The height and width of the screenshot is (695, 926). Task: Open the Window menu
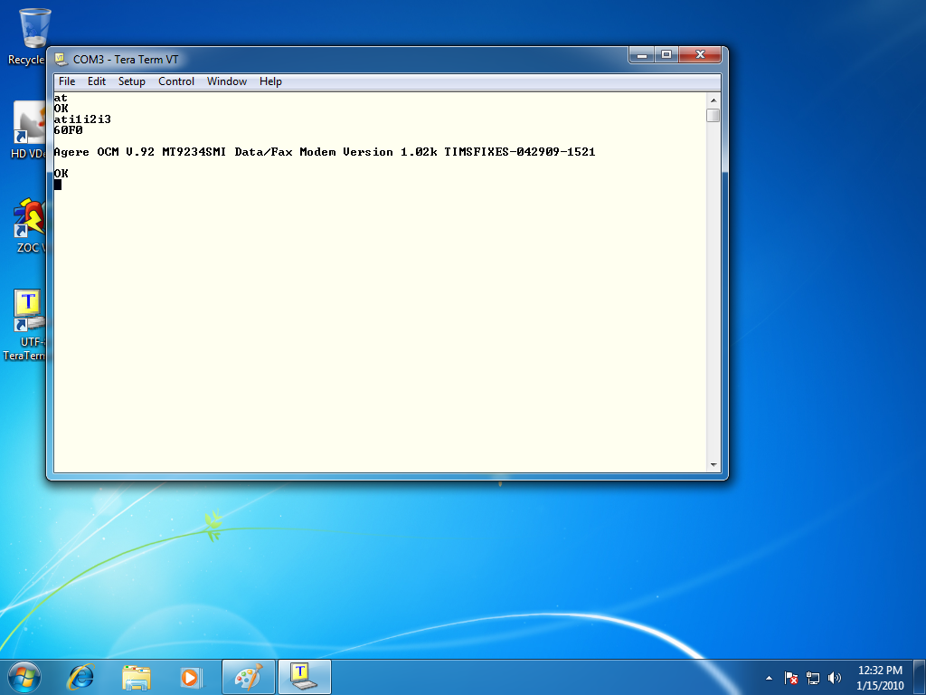point(227,81)
